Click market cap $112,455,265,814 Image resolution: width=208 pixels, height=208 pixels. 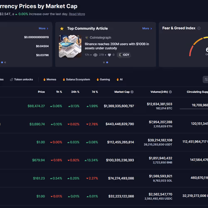[x=121, y=142]
